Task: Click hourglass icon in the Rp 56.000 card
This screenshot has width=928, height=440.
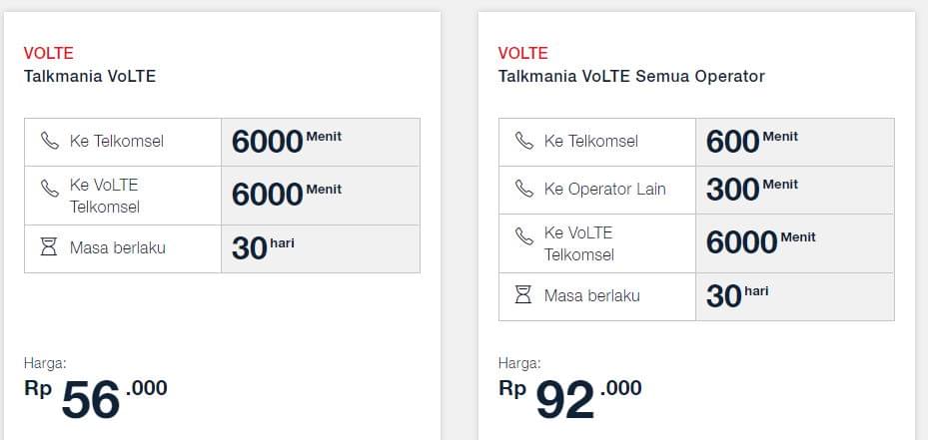Action: (x=49, y=247)
